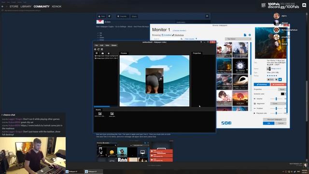Click the file icon in browser header
The image size is (309, 174).
pyautogui.click(x=245, y=35)
